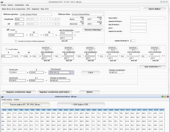Enable the k multi-indices checkbox
Image resolution: width=170 pixels, height=132 pixels.
(x=6, y=49)
